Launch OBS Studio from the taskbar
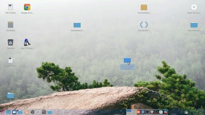This screenshot has height=115, width=205. (x=32, y=112)
